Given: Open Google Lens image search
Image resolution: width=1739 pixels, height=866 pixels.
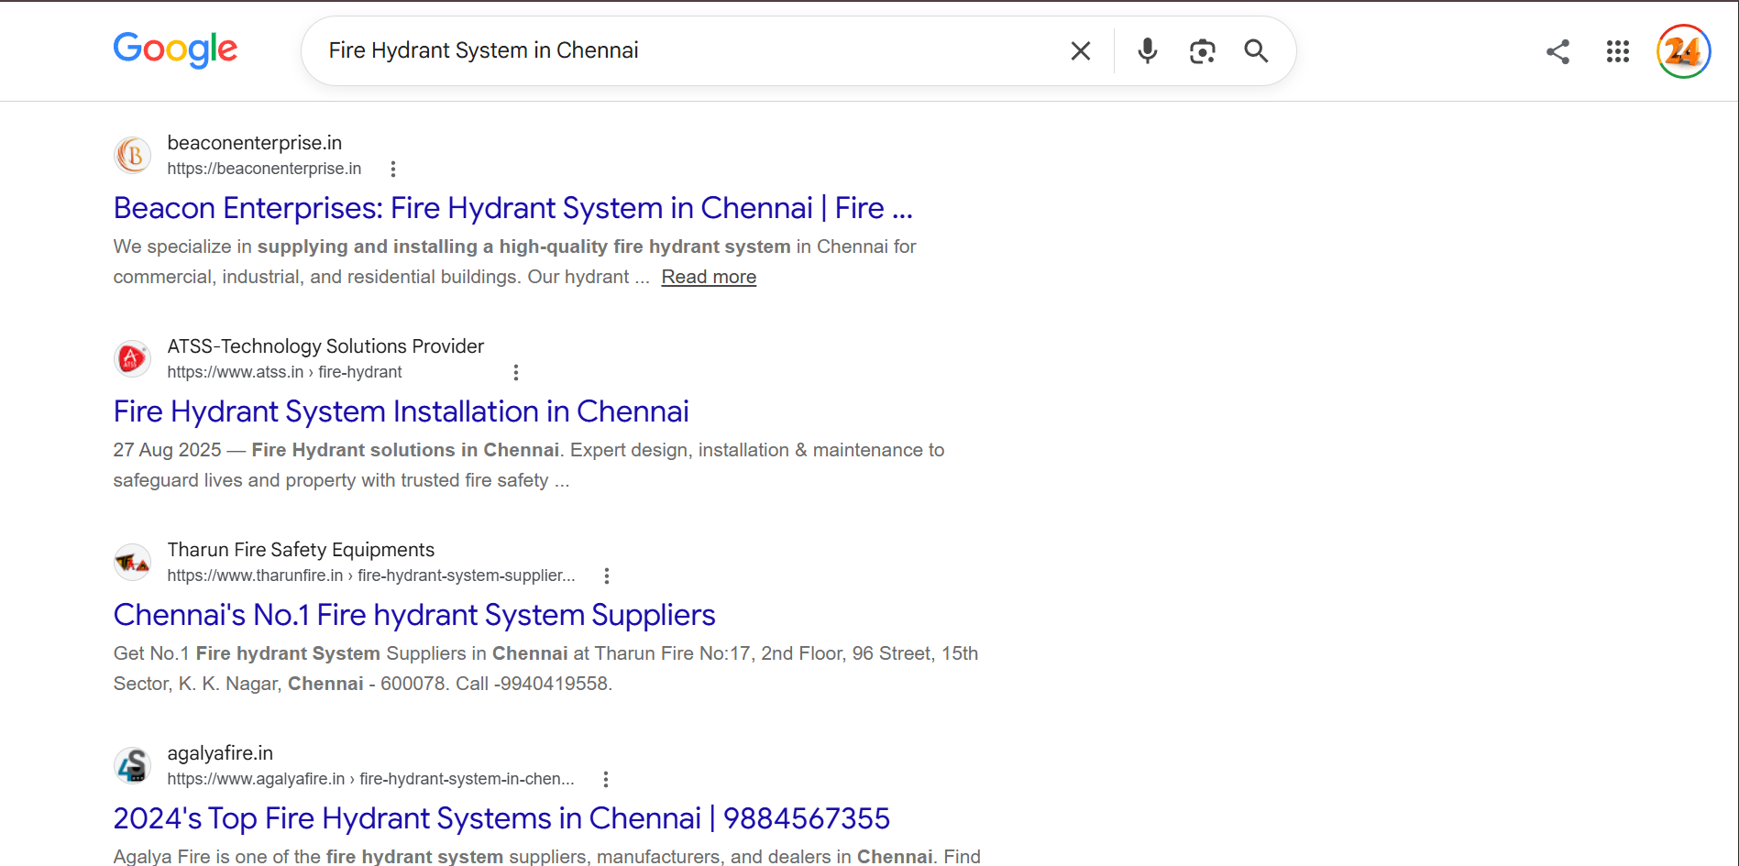Looking at the screenshot, I should point(1202,51).
